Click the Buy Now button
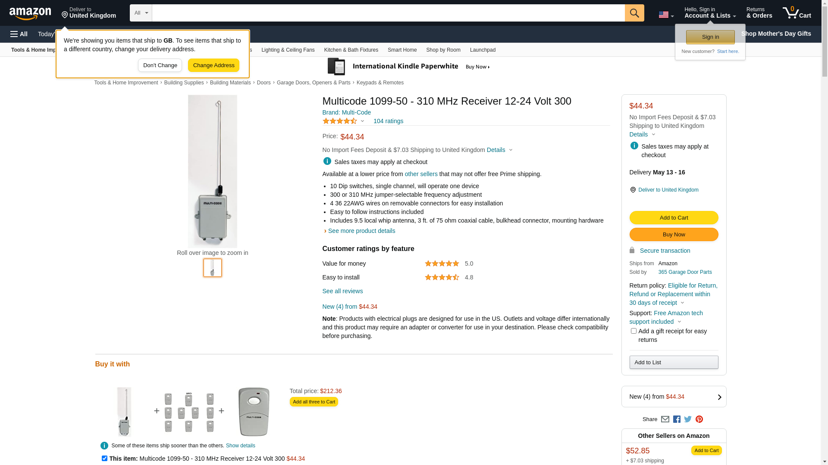The image size is (828, 465). [674, 235]
